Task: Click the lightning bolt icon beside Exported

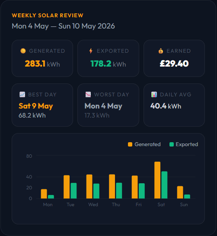Action: click(91, 51)
